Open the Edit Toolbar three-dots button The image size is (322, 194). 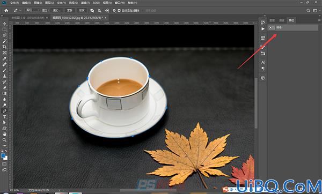pos(4,146)
